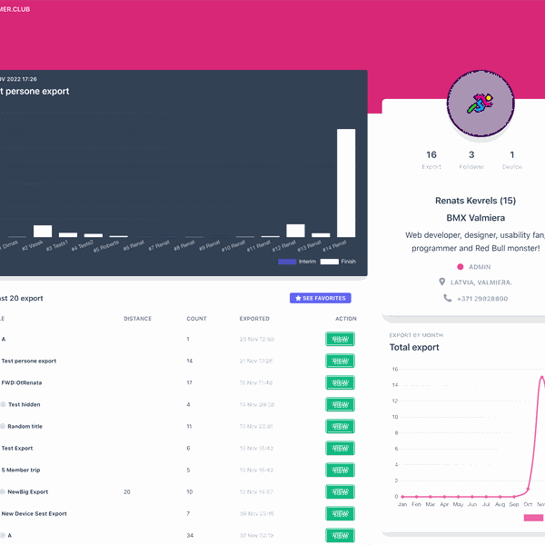View the New Device Sest Export entry
Screen dimensions: 545x545
[340, 513]
